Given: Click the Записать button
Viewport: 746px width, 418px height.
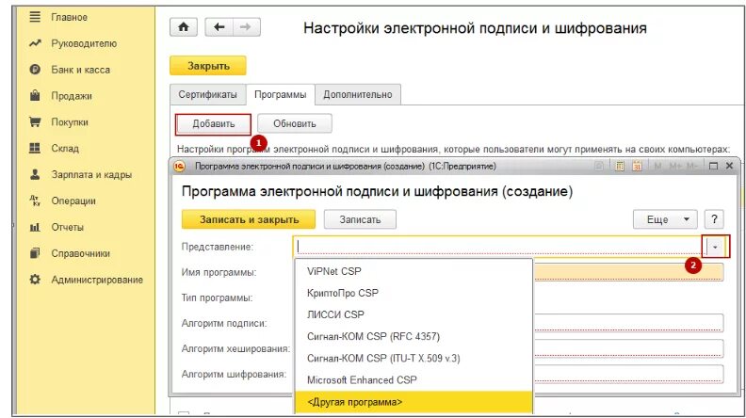Looking at the screenshot, I should [360, 219].
